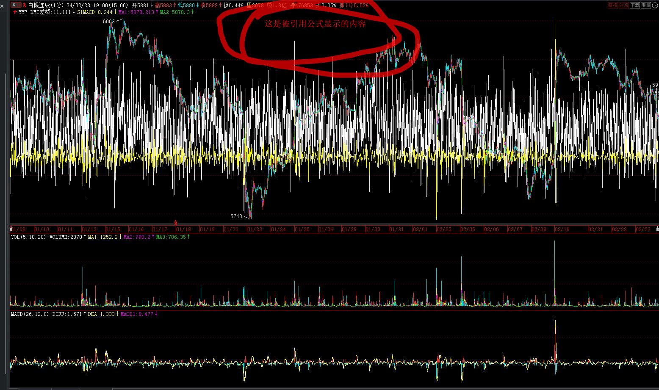
Task: Click the 01/15 date on the time axis
Action: pyautogui.click(x=113, y=230)
